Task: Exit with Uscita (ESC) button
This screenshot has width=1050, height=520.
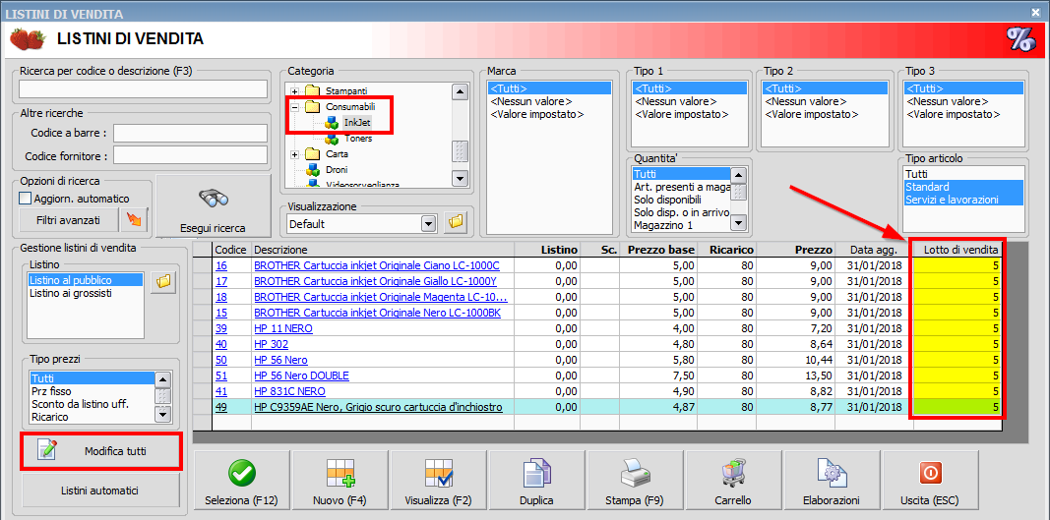Action: click(x=930, y=481)
